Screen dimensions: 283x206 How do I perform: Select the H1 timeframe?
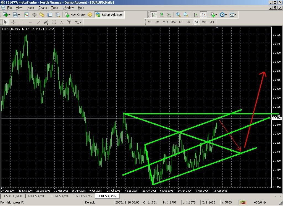pos(181,22)
